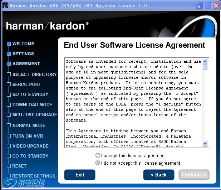This screenshot has height=190, width=221.
Task: Click the license text scrollbar up arrow
Action: coord(205,61)
